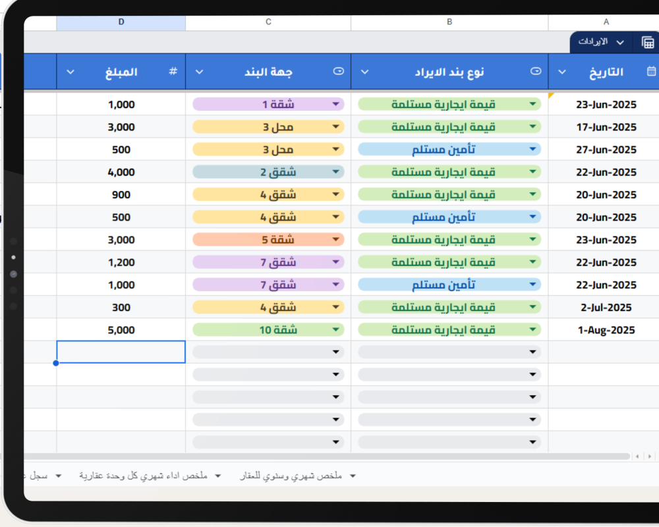The height and width of the screenshot is (527, 659).
Task: Select column B header
Action: coord(449,22)
